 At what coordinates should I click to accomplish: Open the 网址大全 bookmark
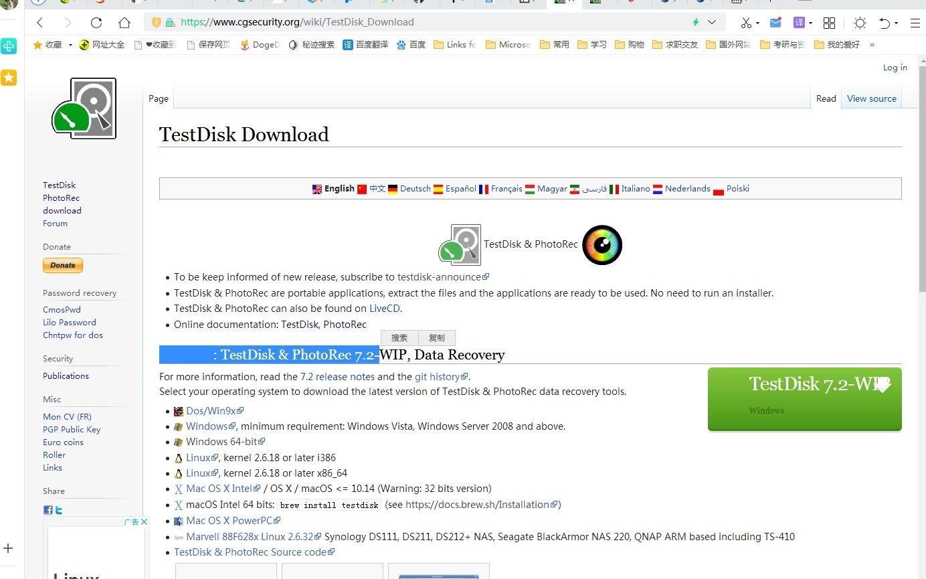[x=102, y=45]
